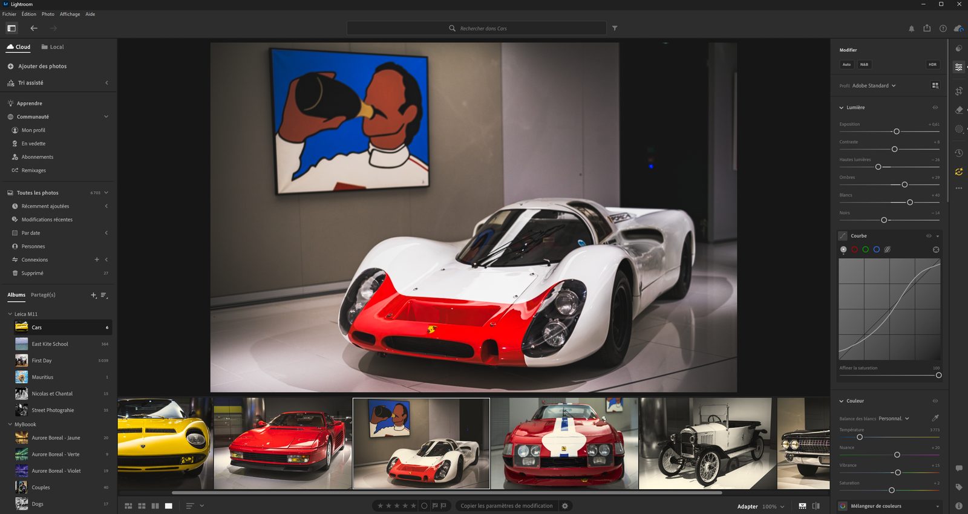Go back with the left arrow
This screenshot has width=968, height=514.
coord(34,28)
